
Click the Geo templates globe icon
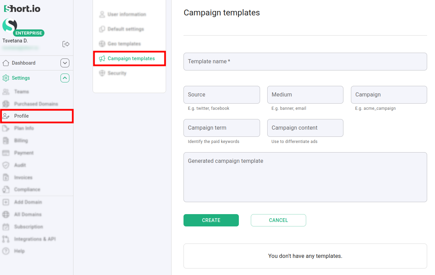pyautogui.click(x=102, y=44)
